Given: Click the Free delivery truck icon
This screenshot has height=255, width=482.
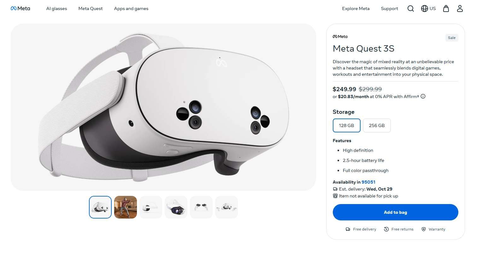Looking at the screenshot, I should coord(348,229).
